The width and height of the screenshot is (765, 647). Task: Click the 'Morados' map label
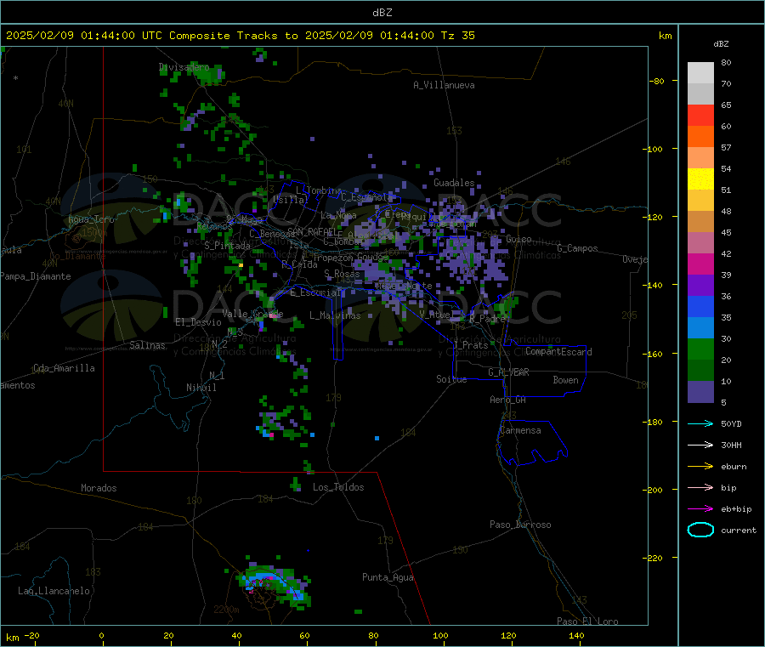click(99, 488)
